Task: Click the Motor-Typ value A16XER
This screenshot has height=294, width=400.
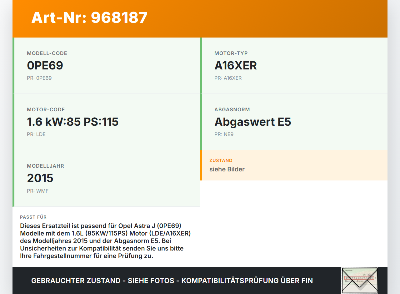Action: point(236,65)
